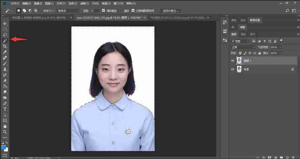This screenshot has height=159, width=300.
Task: Open the workspace switcher icon
Action: 294,11
